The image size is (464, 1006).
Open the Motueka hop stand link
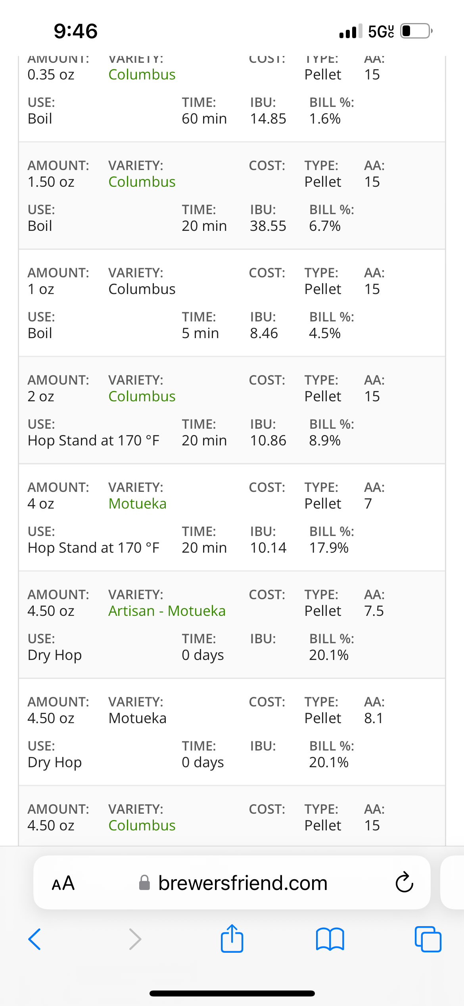click(x=138, y=503)
